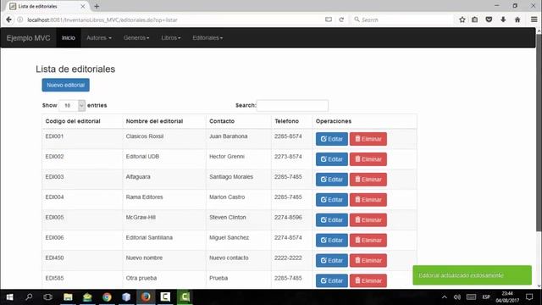Launch File Explorer from the taskbar
The width and height of the screenshot is (542, 305).
(68, 297)
